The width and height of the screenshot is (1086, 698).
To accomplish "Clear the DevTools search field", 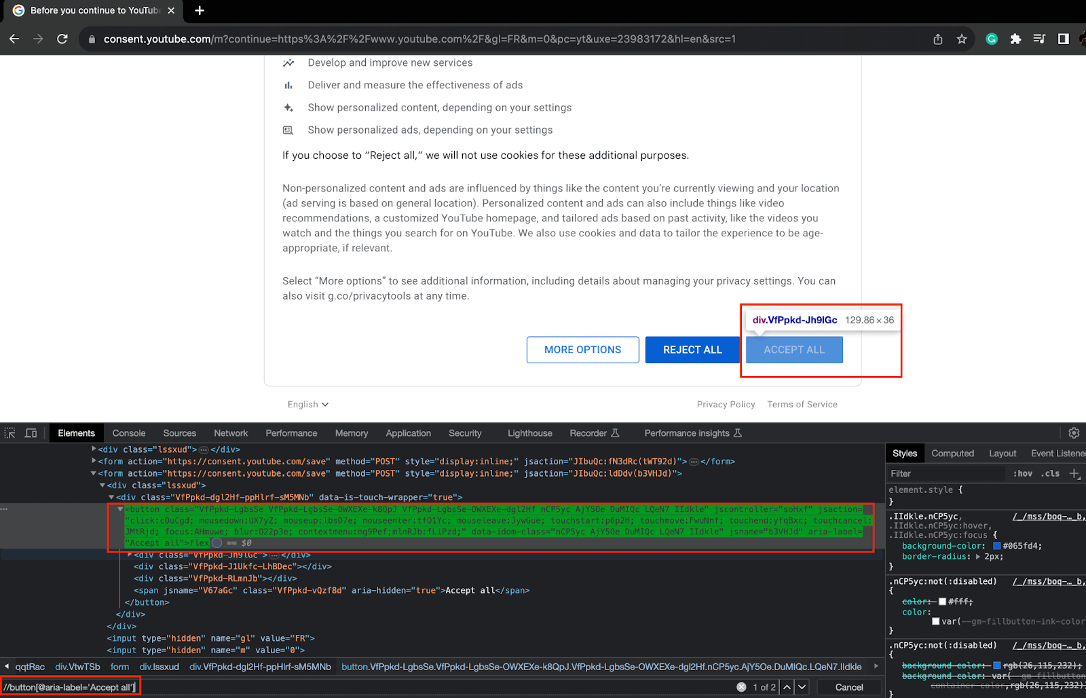I will [741, 687].
